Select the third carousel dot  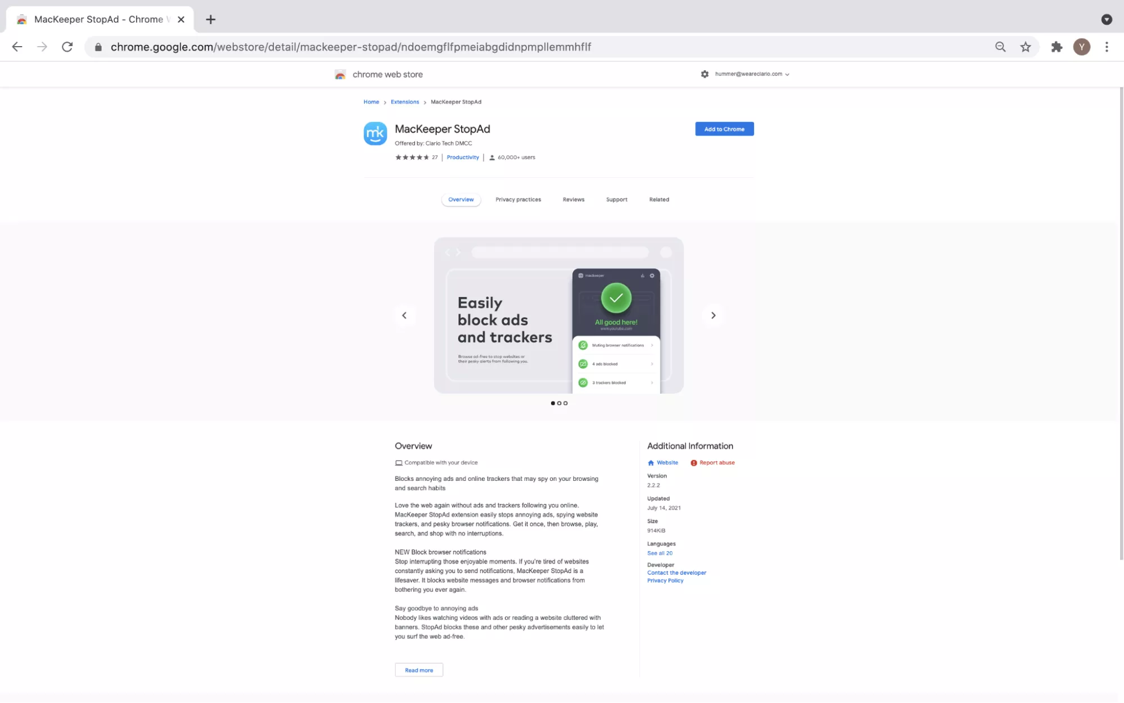(566, 403)
